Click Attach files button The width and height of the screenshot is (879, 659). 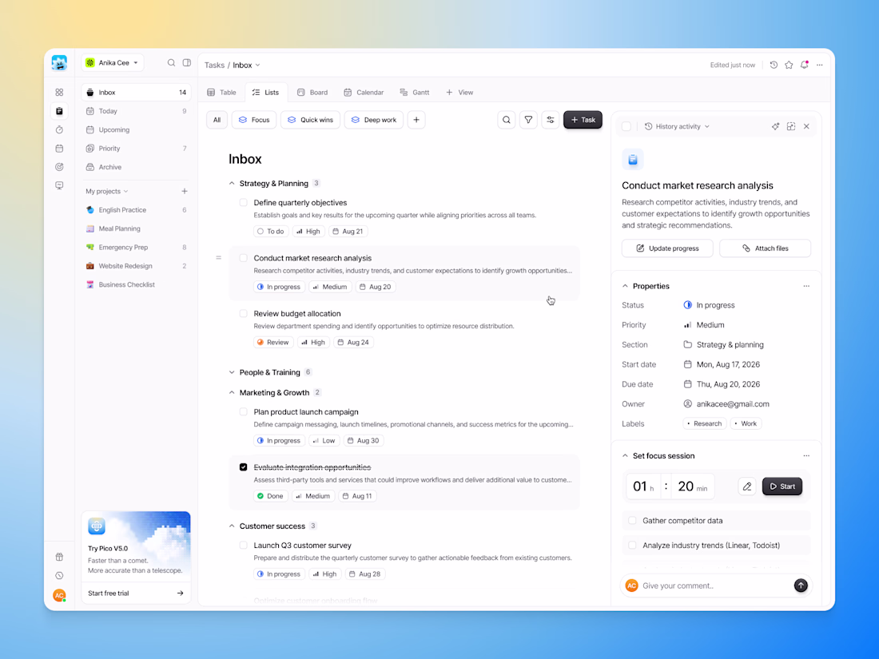(766, 248)
